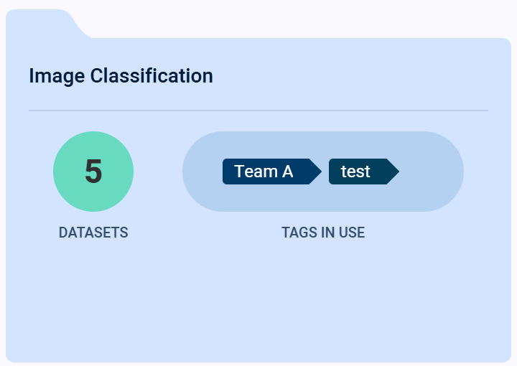
Task: Click the divider line under the title
Action: click(x=258, y=111)
